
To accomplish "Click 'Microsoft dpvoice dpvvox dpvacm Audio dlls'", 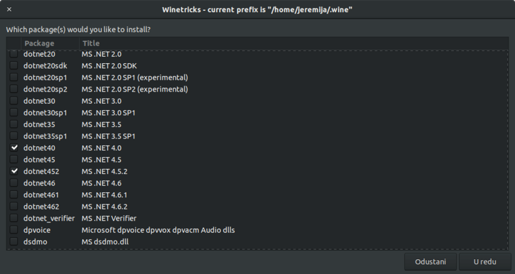I will [158, 230].
